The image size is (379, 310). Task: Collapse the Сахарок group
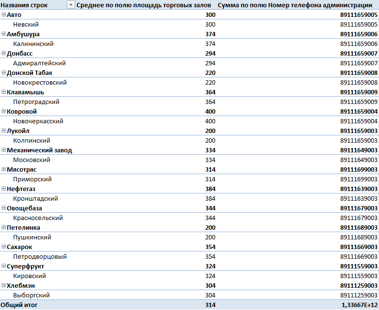(x=3, y=246)
